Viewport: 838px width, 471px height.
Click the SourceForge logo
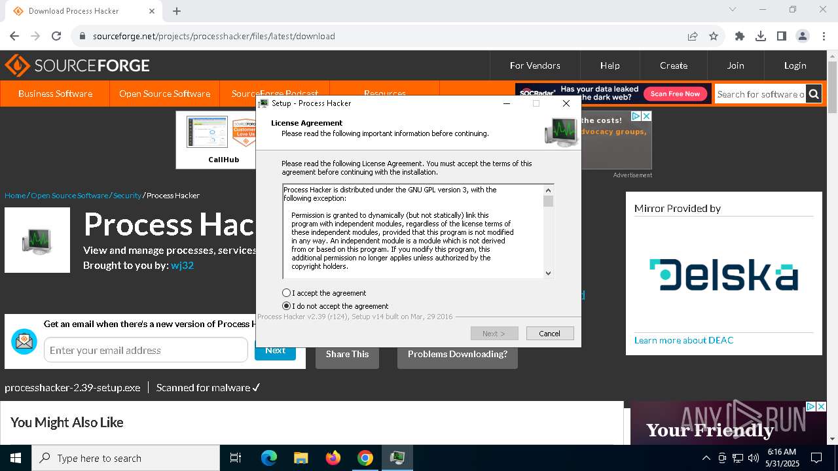point(77,65)
